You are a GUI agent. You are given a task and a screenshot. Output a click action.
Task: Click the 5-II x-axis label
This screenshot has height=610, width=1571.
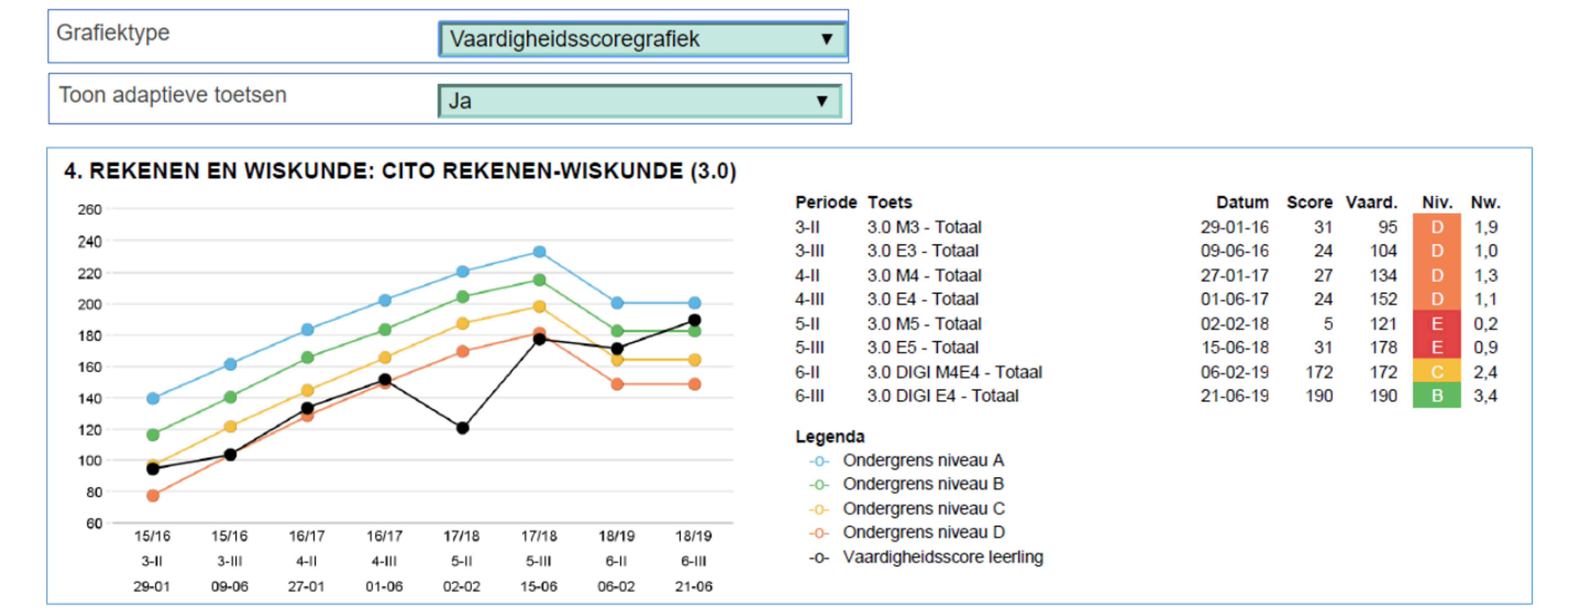[461, 560]
